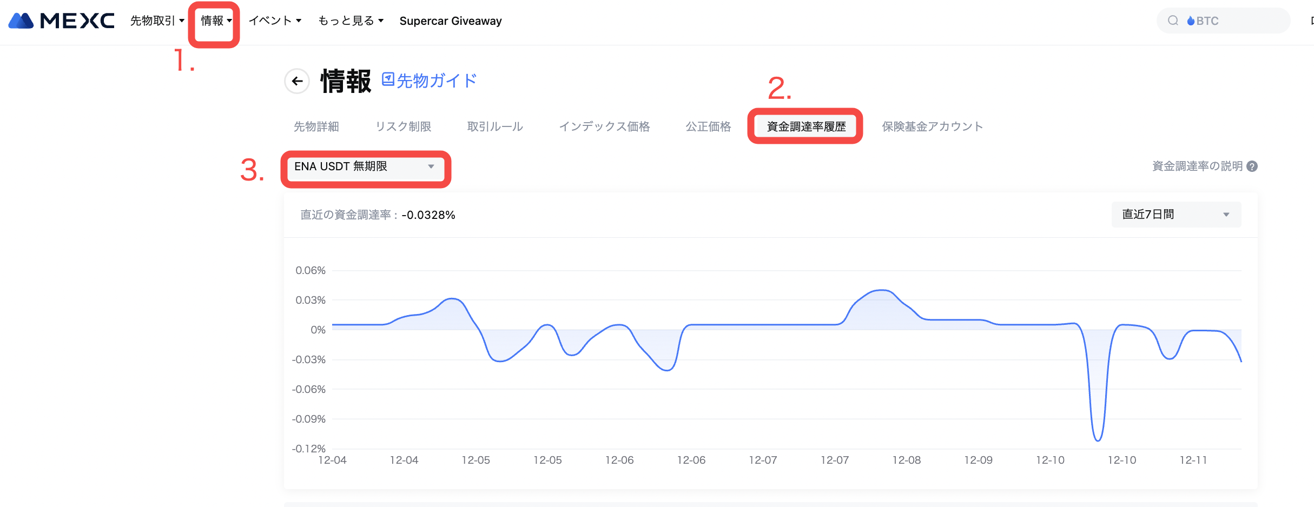Click the search magnifier icon
Image resolution: width=1314 pixels, height=507 pixels.
pyautogui.click(x=1173, y=21)
